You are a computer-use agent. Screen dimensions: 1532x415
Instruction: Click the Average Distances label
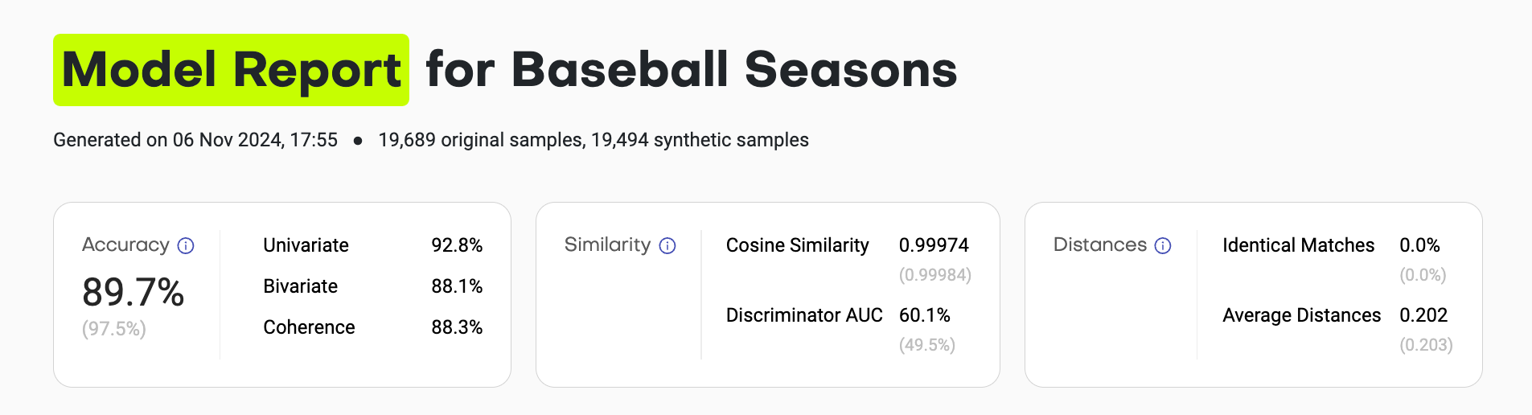tap(1301, 315)
